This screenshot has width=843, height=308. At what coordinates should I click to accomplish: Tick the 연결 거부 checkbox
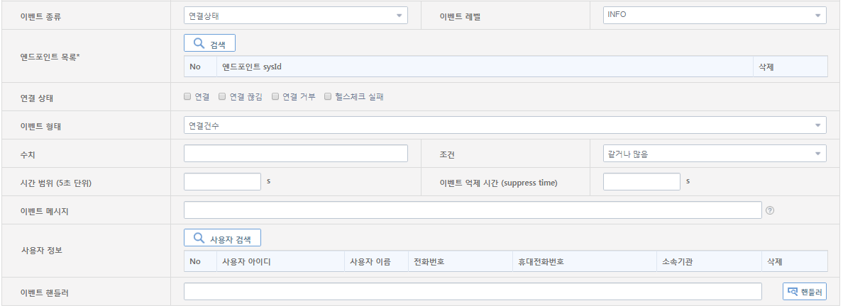point(275,96)
